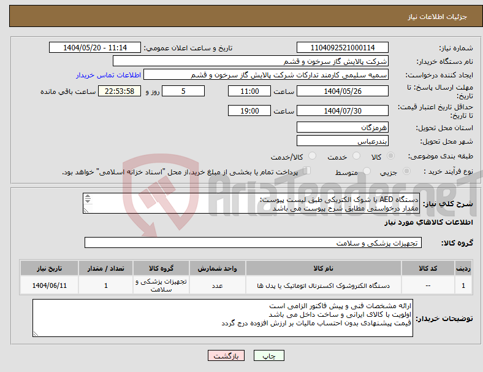Click the resize handle of buyer notes box
Viewport: 483px width, 372px height.
[x=36, y=334]
